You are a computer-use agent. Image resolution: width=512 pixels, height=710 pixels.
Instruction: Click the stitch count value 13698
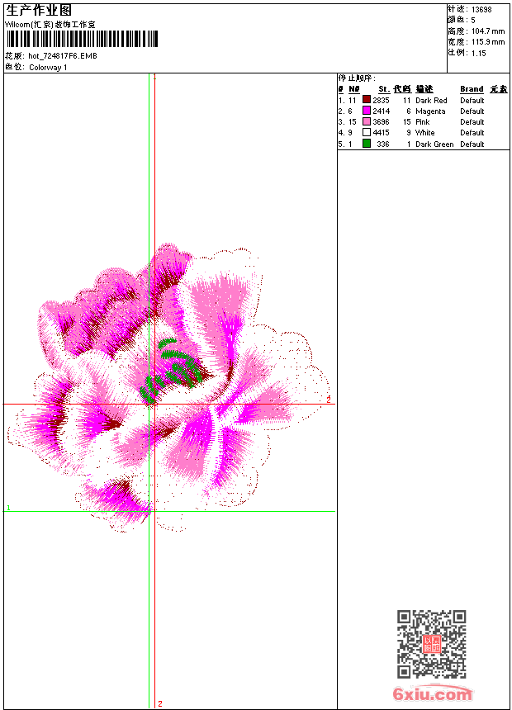(481, 9)
